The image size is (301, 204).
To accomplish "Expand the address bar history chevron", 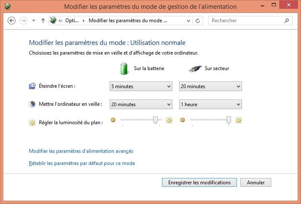I will (188, 21).
